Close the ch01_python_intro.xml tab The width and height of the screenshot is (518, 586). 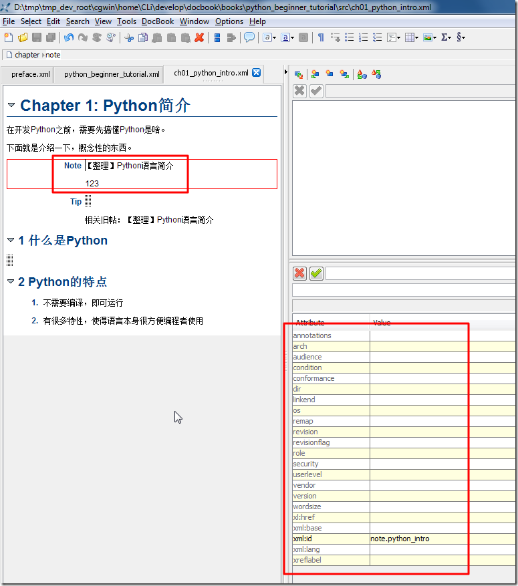[256, 73]
